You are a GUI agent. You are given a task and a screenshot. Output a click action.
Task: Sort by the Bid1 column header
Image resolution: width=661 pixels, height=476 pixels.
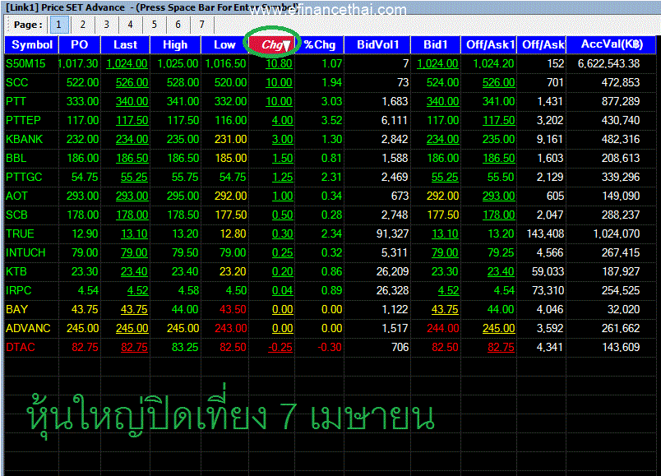[x=436, y=44]
